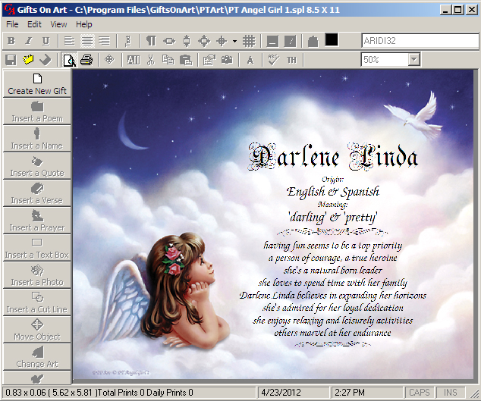This screenshot has width=481, height=401.
Task: Click the gray bucket icon beside black swatch
Action: (313, 41)
